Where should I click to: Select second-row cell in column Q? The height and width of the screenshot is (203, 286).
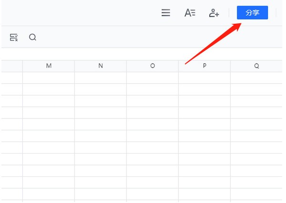(x=256, y=89)
